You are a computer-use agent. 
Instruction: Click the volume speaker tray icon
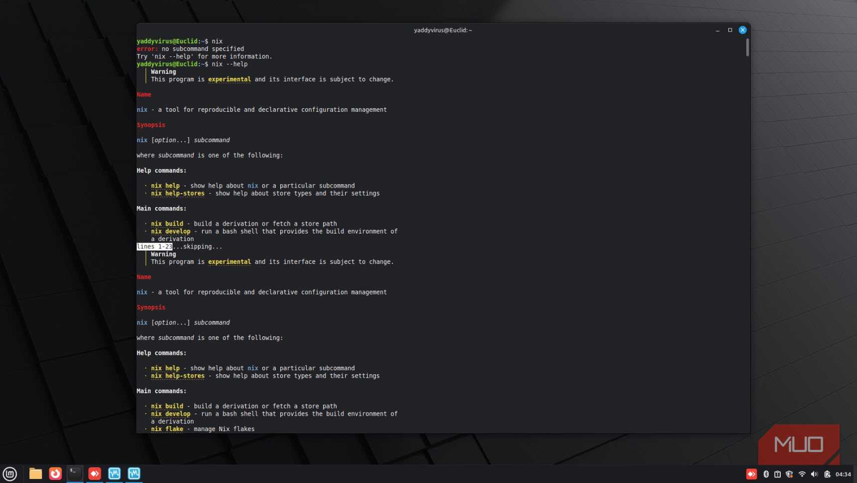814,474
